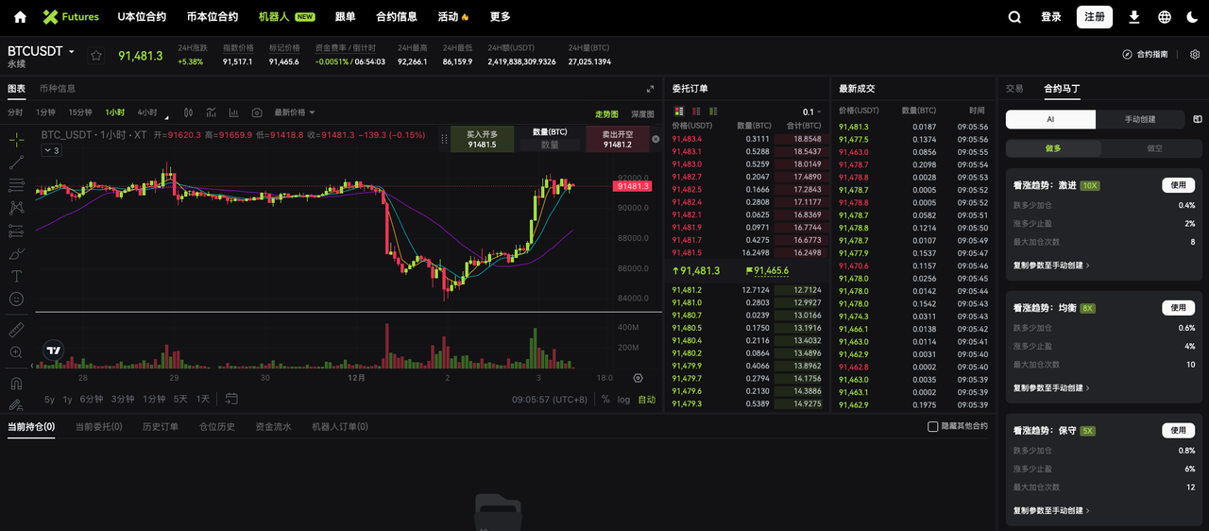1209x531 pixels.
Task: Open chart axis settings gear
Action: (x=639, y=377)
